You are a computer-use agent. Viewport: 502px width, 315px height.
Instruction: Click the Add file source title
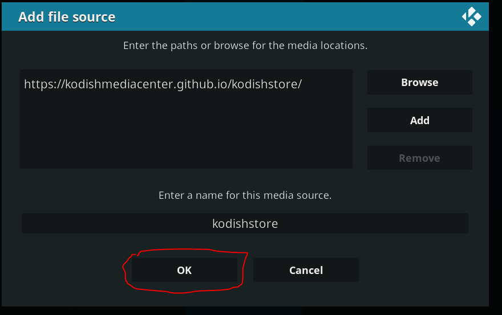[x=67, y=17]
